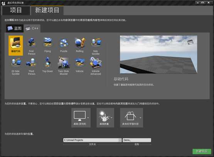The width and height of the screenshot is (214, 157).
Task: Switch to the 项目 tab
Action: pos(16,10)
